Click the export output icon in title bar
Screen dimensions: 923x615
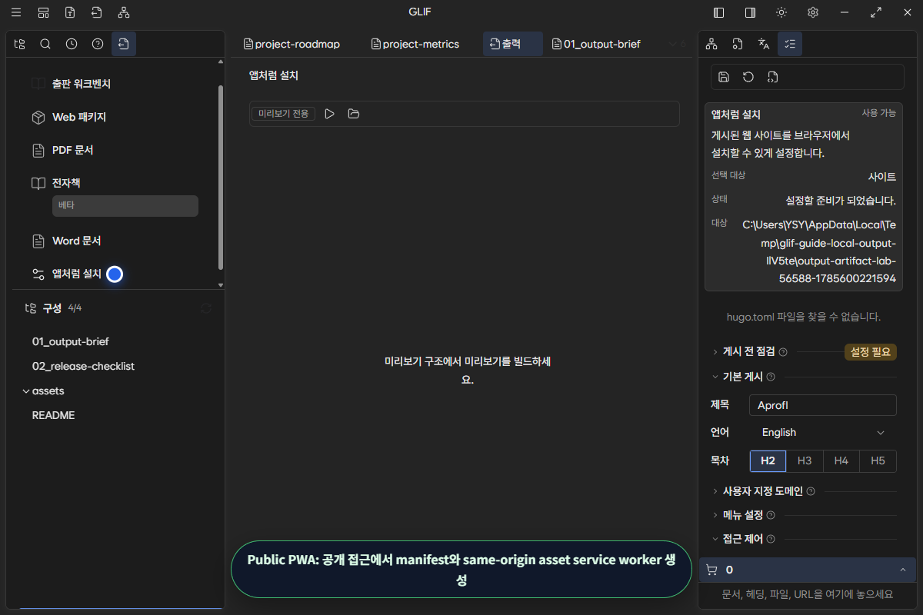point(96,12)
